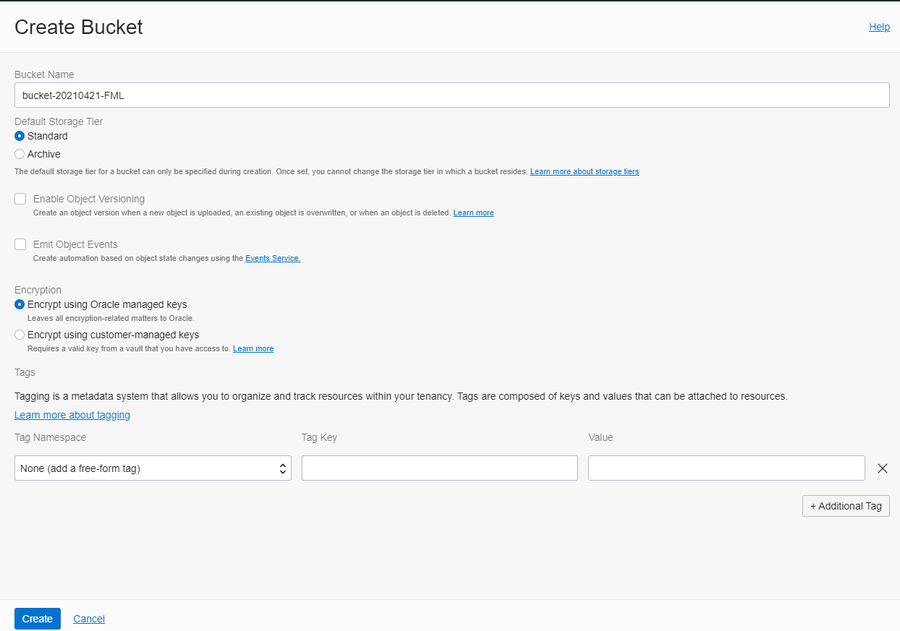Click the Cancel link
The height and width of the screenshot is (631, 900).
[x=89, y=619]
